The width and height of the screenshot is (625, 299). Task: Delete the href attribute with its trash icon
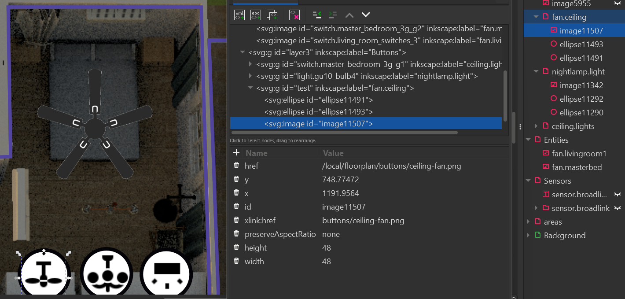click(236, 166)
